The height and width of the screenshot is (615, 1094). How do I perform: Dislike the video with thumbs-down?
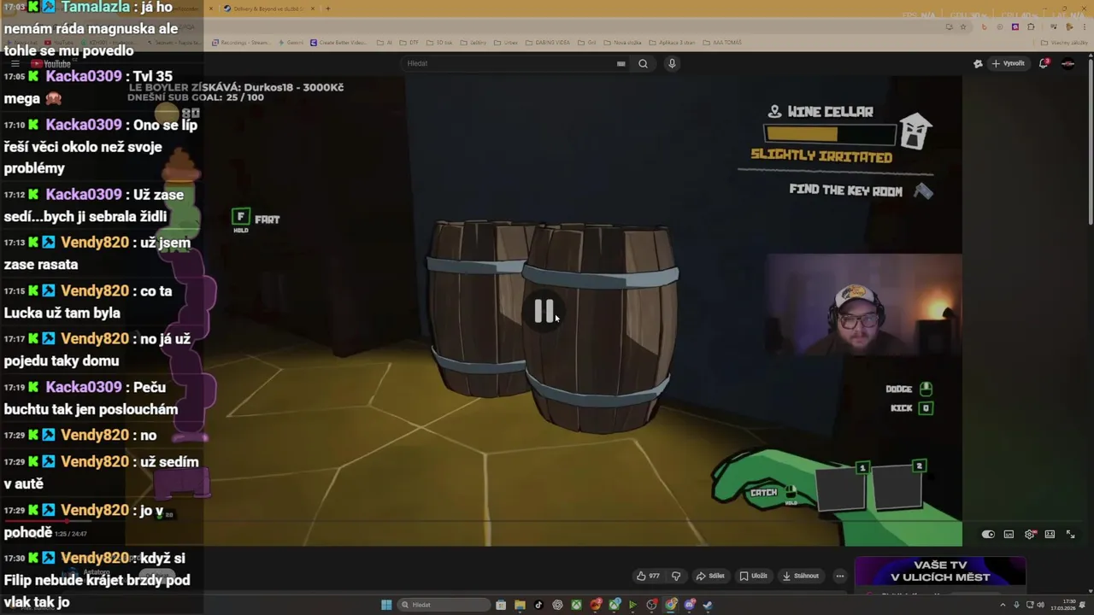tap(676, 576)
